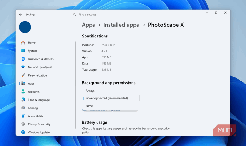Click the Accessibility figure icon
Image resolution: width=246 pixels, height=146 pixels.
[23, 116]
